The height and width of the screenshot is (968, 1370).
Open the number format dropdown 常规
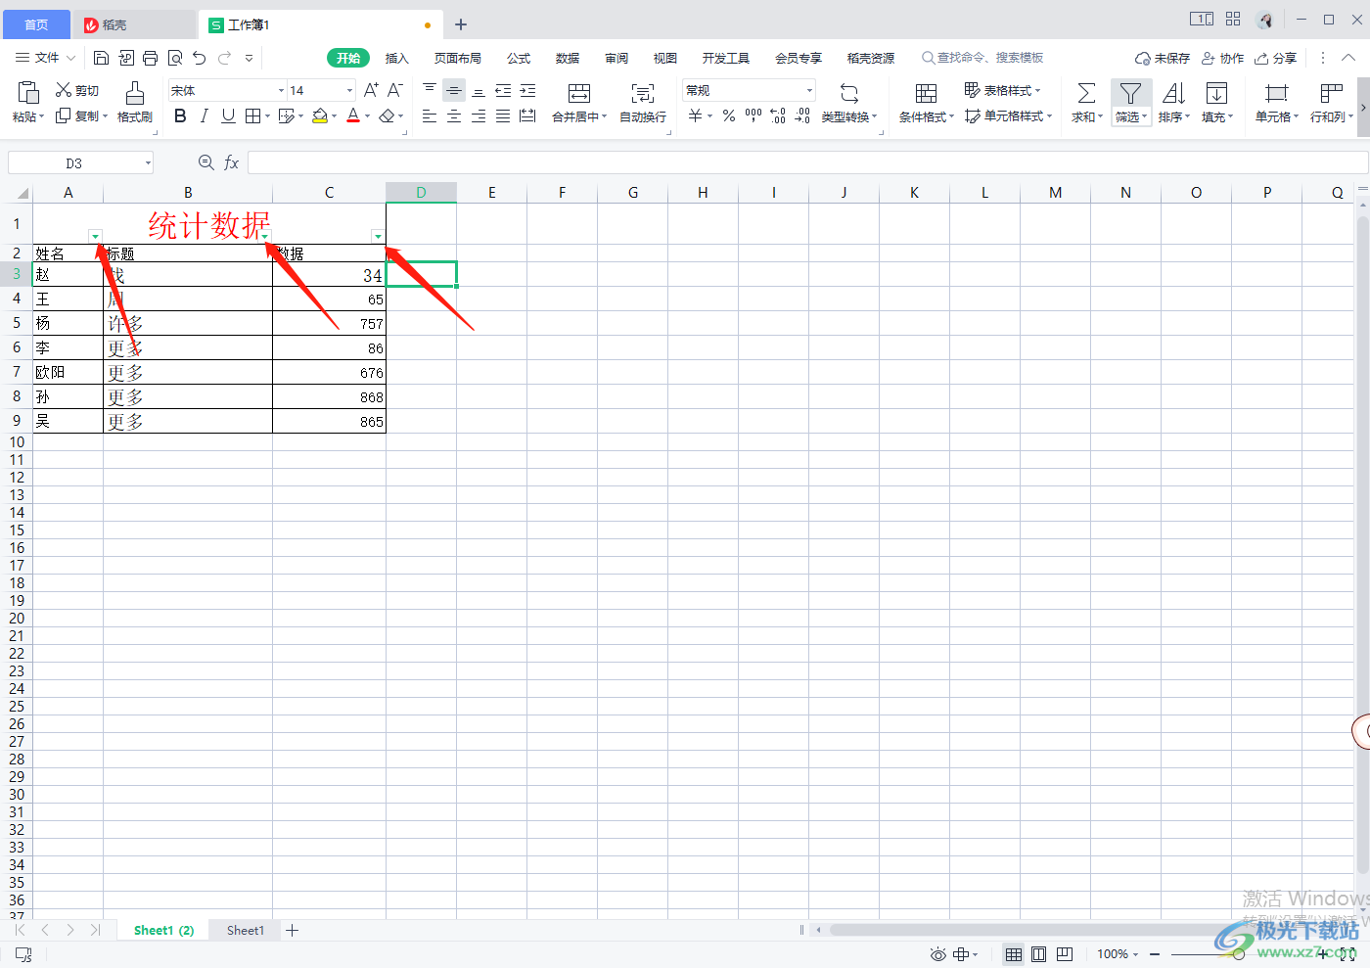tap(809, 90)
